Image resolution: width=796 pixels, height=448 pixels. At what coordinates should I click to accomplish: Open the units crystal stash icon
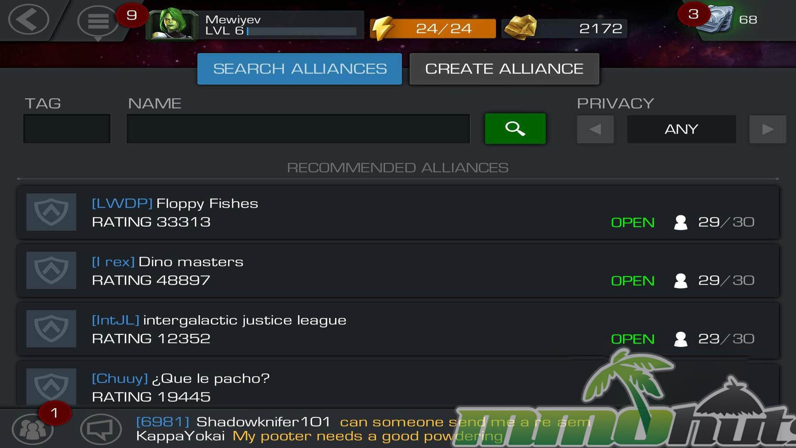715,19
